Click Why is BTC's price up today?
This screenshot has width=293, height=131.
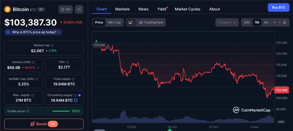[x=34, y=32]
